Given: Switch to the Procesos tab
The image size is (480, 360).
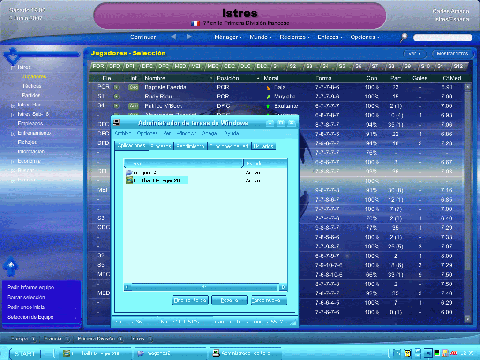Looking at the screenshot, I should point(161,146).
